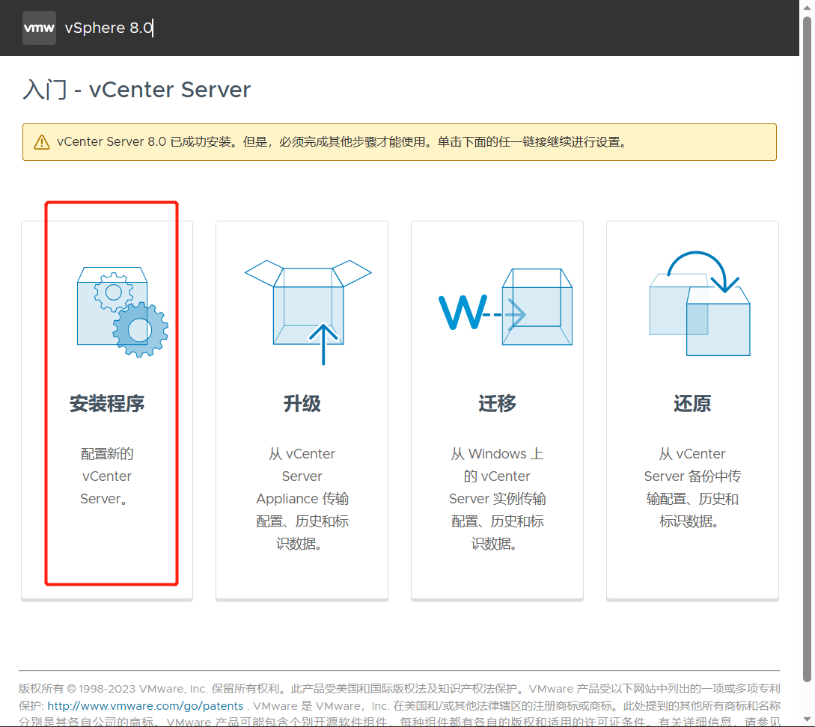The height and width of the screenshot is (727, 815).
Task: Click the vmw logo in the header
Action: coord(39,28)
